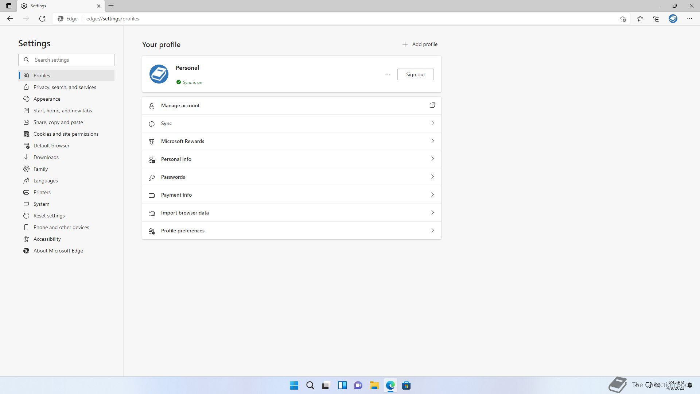Click the Personal info icon

coord(152,159)
